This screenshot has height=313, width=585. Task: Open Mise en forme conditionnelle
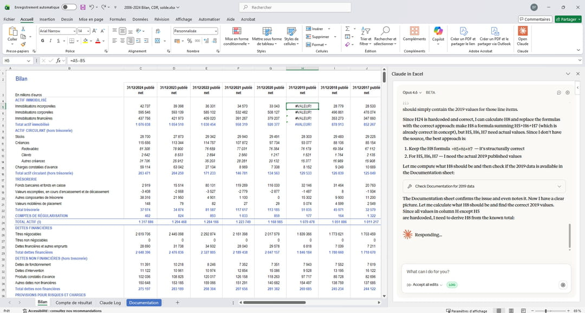pyautogui.click(x=237, y=32)
